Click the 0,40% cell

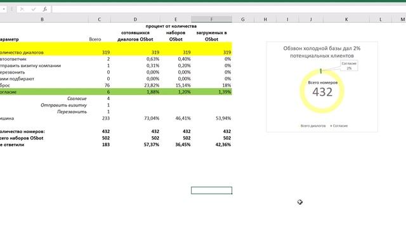pos(184,59)
